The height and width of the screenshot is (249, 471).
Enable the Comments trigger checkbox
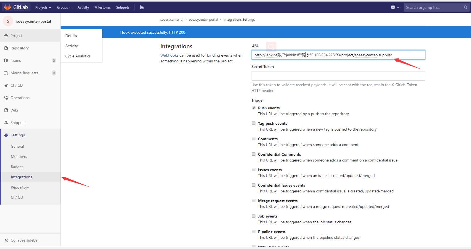tap(254, 139)
